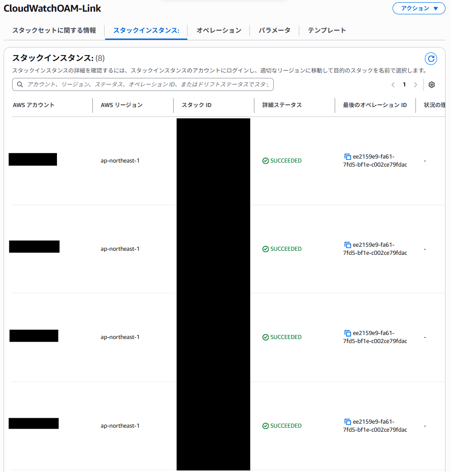The width and height of the screenshot is (450, 472).
Task: Click the next page chevron arrow
Action: coord(415,85)
